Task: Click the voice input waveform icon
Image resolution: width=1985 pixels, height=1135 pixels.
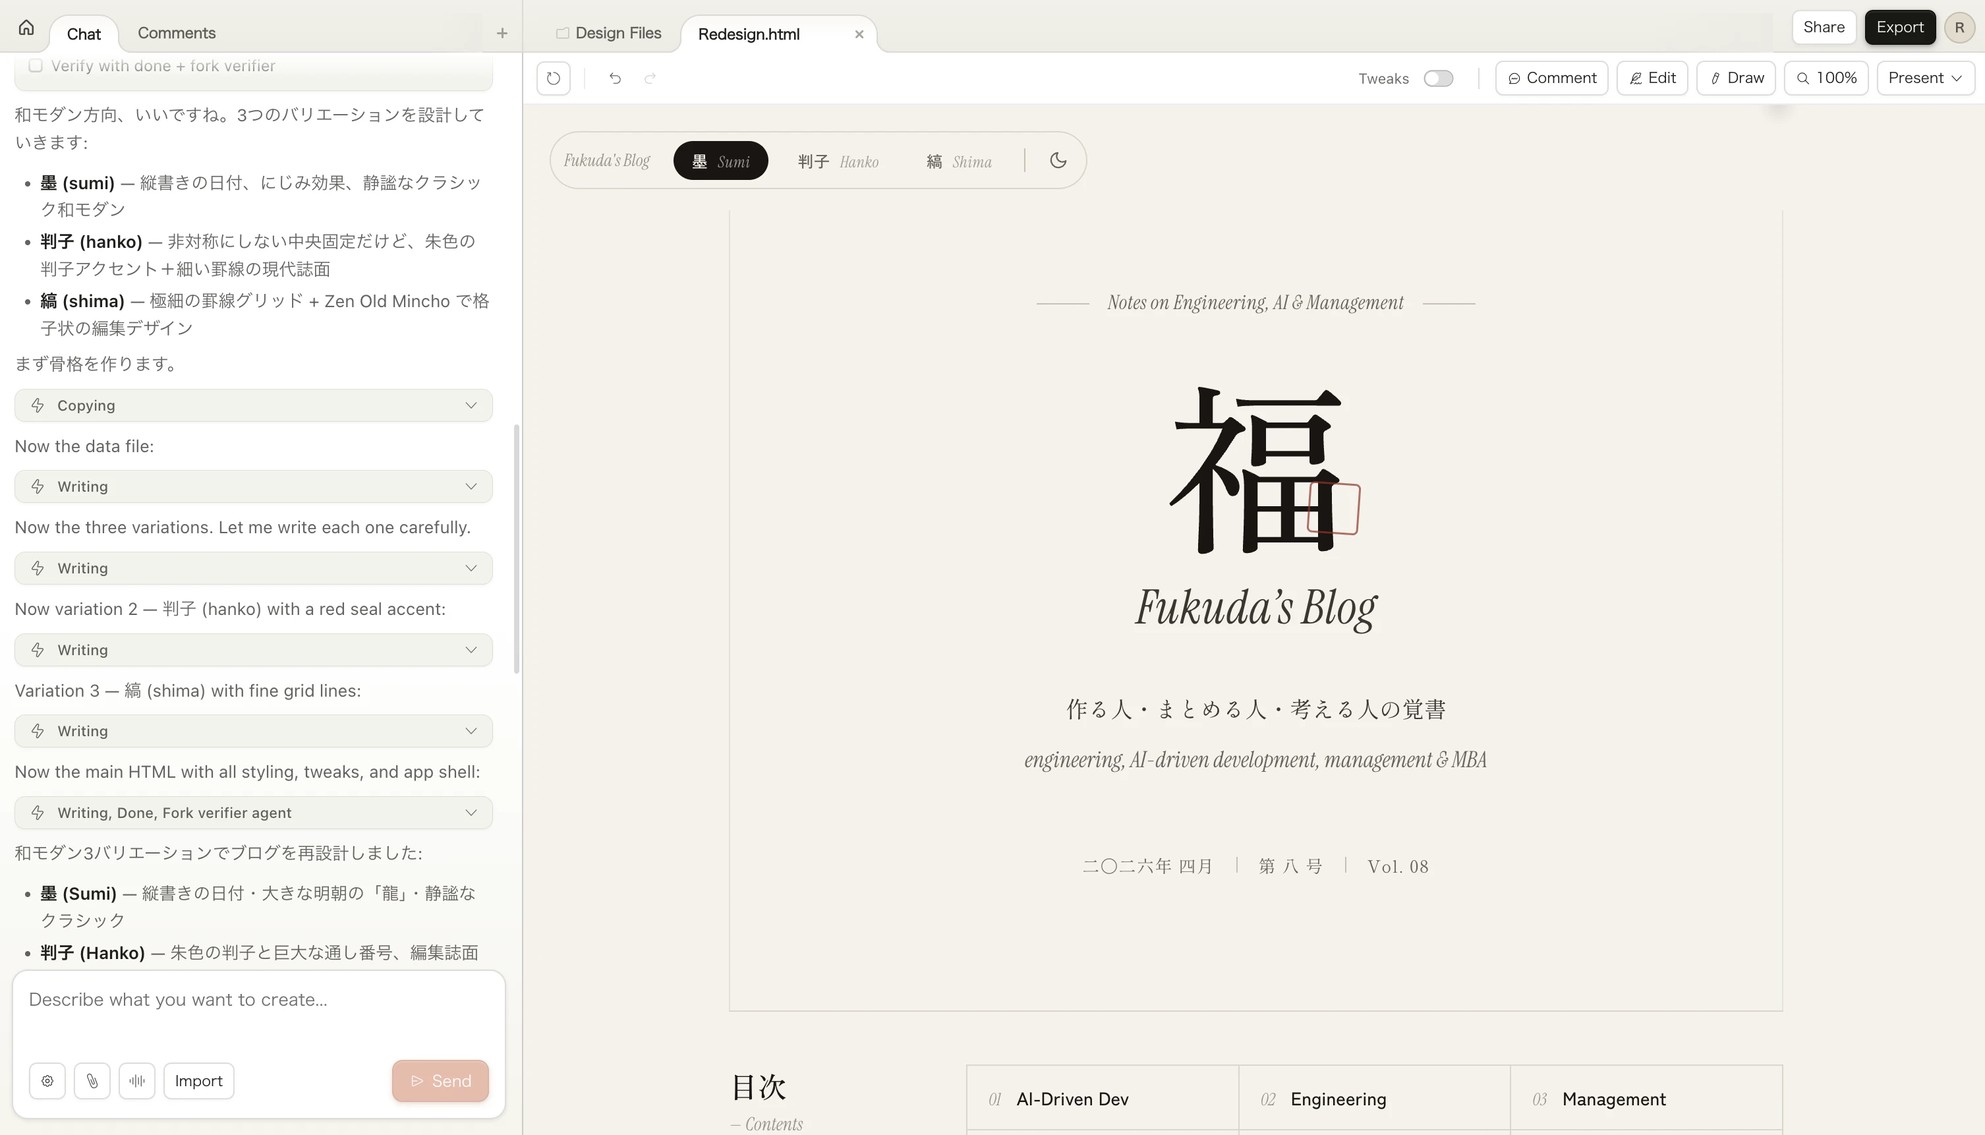Action: (137, 1080)
